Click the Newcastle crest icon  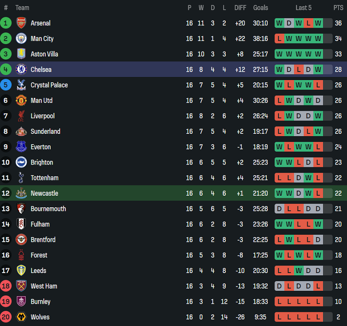coord(21,193)
